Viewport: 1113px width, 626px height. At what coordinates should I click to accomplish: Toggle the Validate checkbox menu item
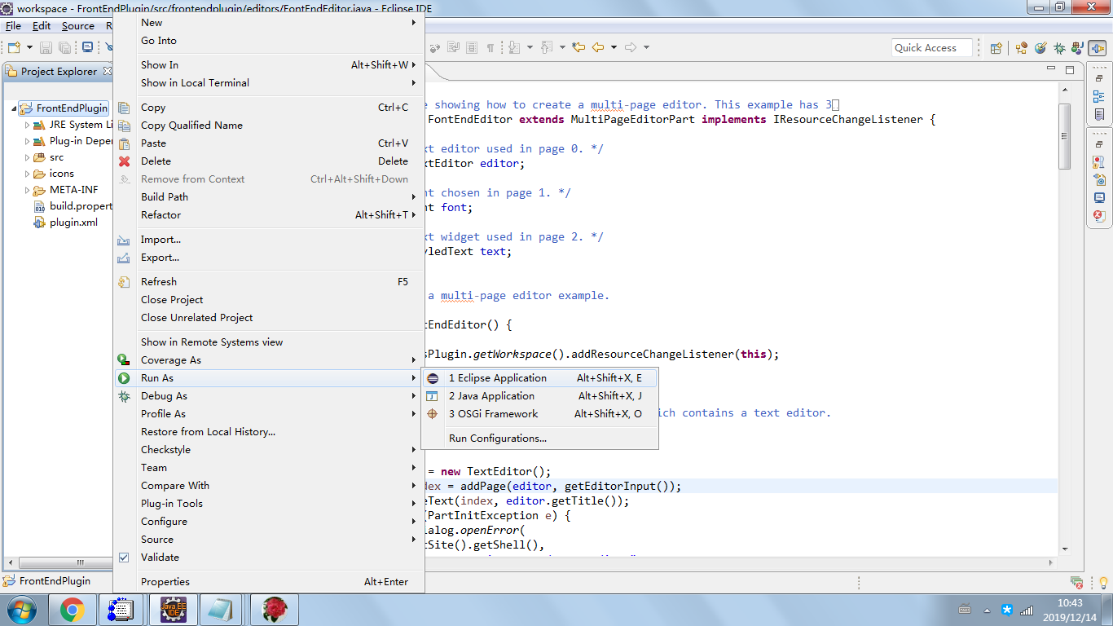tap(124, 558)
